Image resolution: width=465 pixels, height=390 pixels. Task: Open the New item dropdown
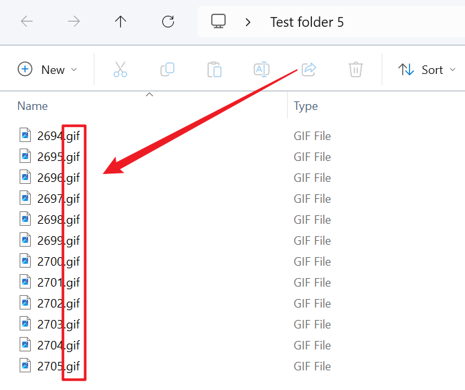pos(47,69)
